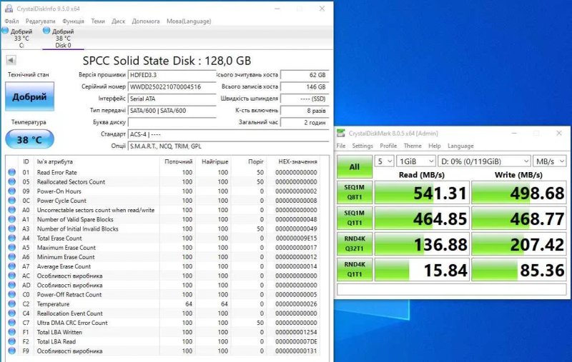The image size is (572, 362).
Task: Click the total host writes value 146 GB
Action: (305, 86)
